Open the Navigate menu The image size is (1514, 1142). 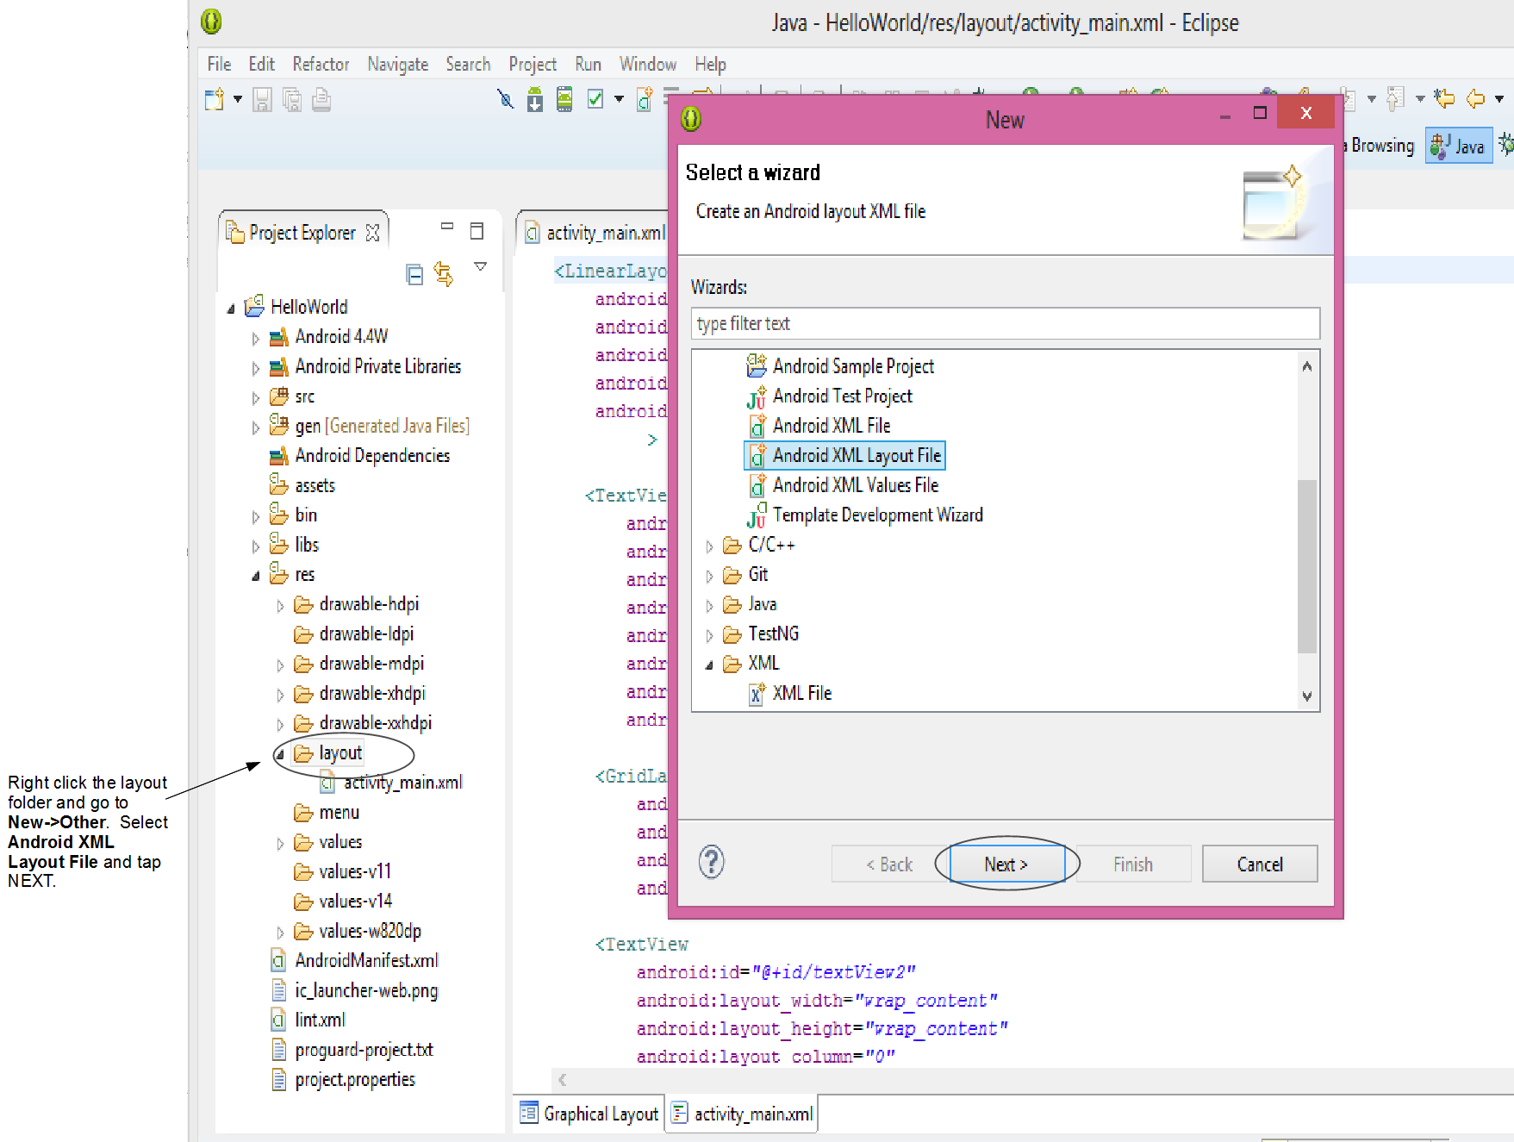point(397,64)
